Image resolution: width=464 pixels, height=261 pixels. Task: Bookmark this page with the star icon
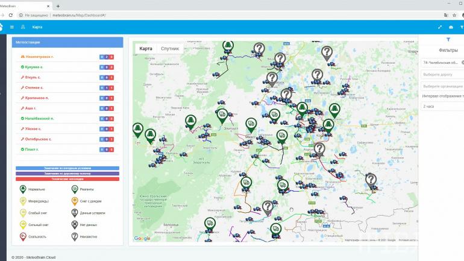click(455, 14)
